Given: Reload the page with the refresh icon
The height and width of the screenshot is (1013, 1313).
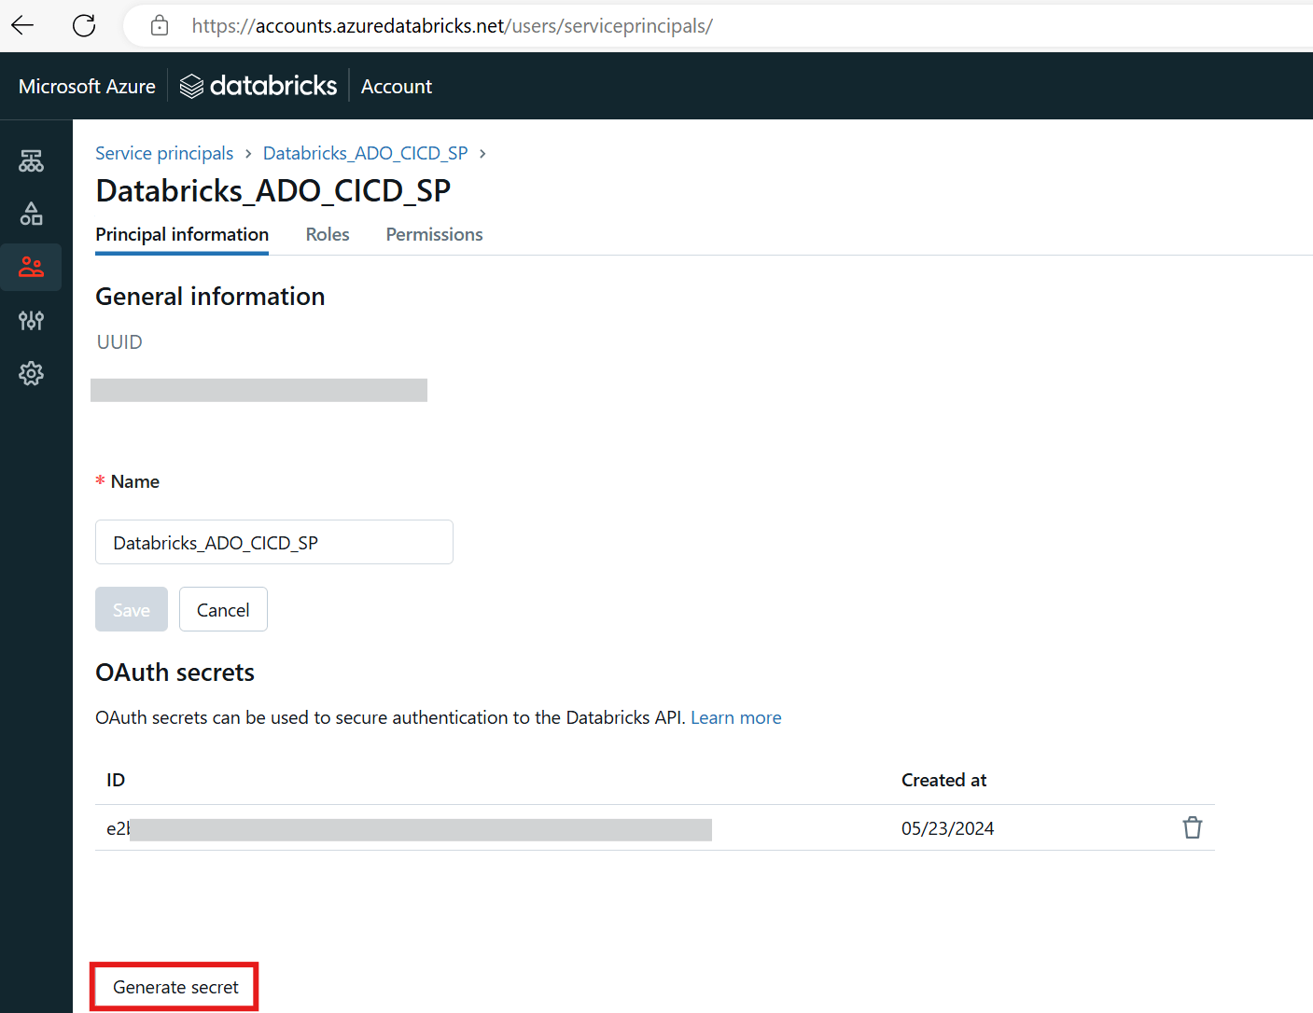Looking at the screenshot, I should (x=84, y=25).
